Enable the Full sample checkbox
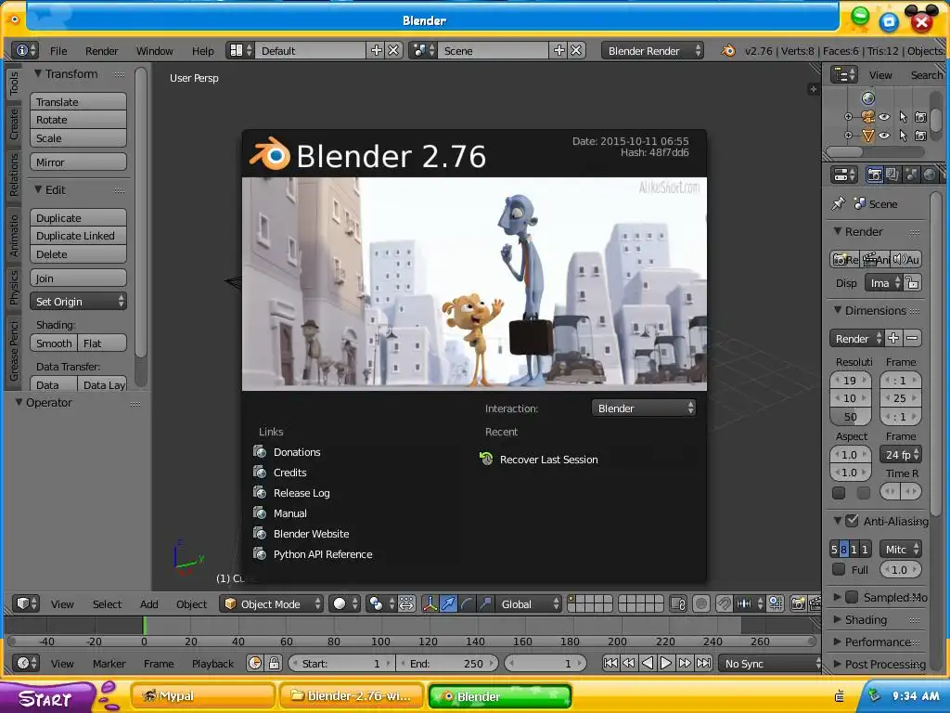The width and height of the screenshot is (950, 713). point(839,569)
